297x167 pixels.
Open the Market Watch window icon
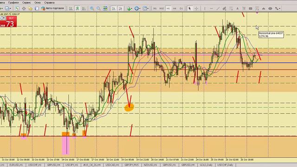17,8
